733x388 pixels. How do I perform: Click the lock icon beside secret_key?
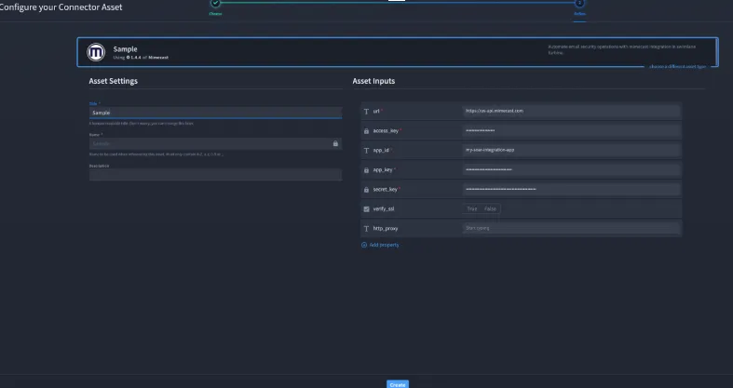[367, 190]
